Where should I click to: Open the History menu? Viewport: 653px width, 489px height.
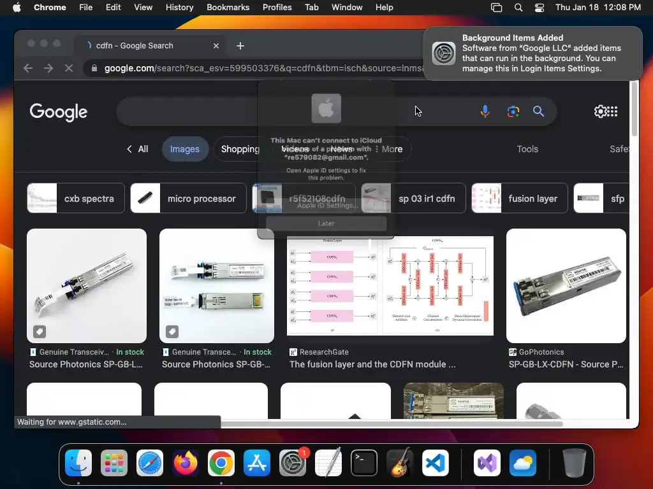coord(179,8)
